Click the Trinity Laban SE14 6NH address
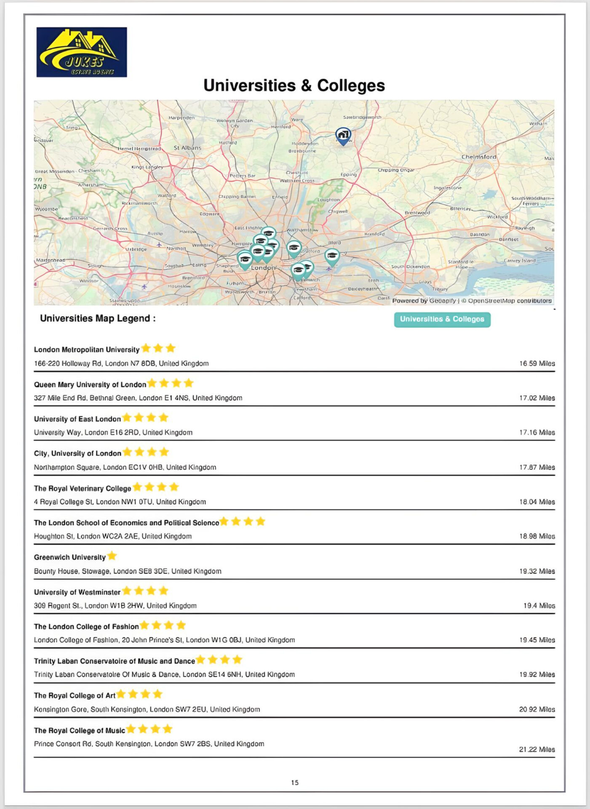Viewport: 590px width, 809px height. click(x=165, y=675)
